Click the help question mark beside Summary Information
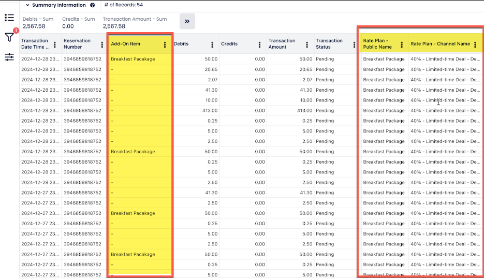The image size is (484, 278). coord(93,5)
